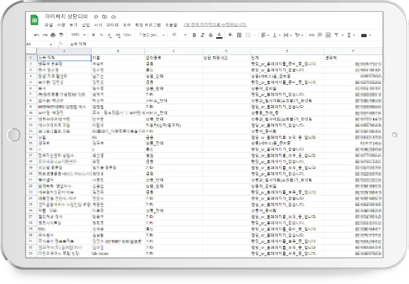The width and height of the screenshot is (409, 284).
Task: Click the document title 아이써치 상담디비
Action: coord(66,16)
